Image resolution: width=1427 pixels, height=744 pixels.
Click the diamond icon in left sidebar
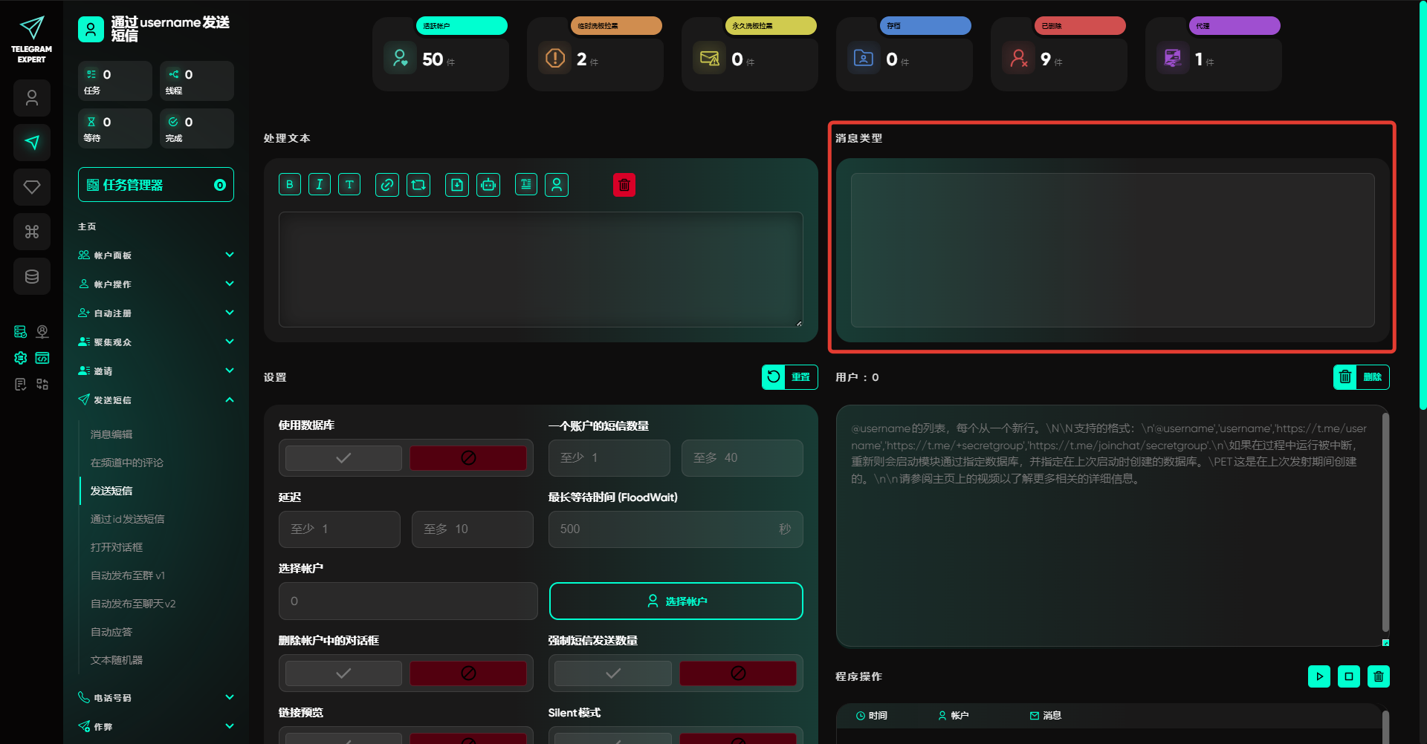click(32, 187)
